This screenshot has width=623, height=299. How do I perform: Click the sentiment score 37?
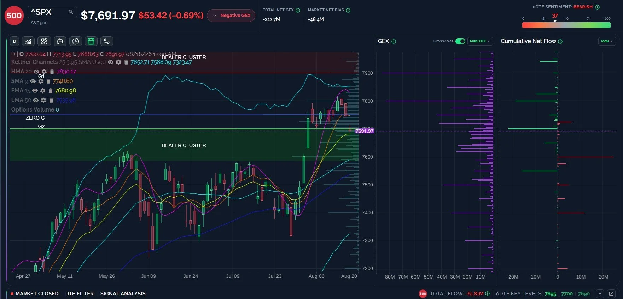[x=555, y=16]
